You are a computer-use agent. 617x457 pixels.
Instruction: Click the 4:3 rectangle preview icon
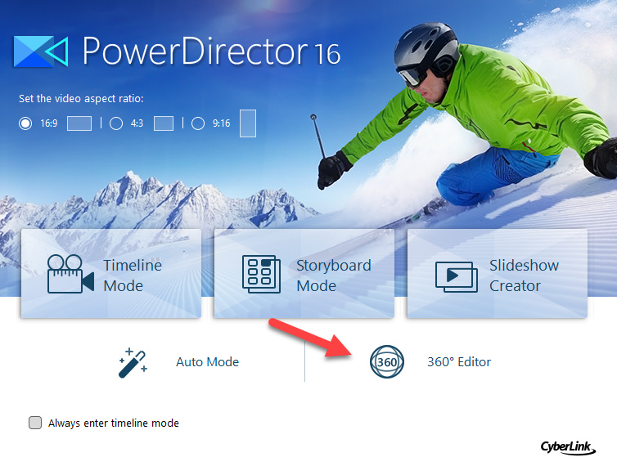point(164,123)
